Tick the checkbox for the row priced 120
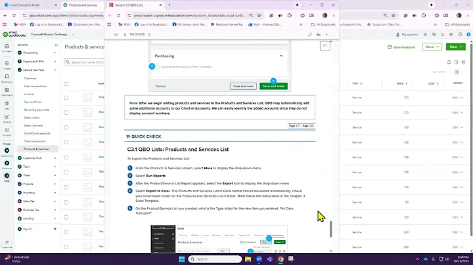This screenshot has width=473, height=265. pos(66,112)
